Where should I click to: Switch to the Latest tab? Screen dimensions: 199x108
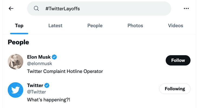coord(55,26)
